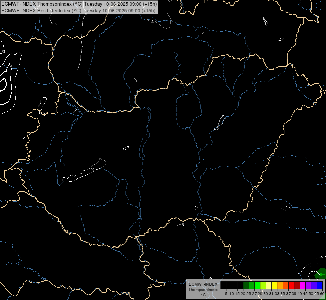This screenshot has height=300, width=326.
Task: Select the orange 33-35 legend swatch
Action: pos(280,285)
